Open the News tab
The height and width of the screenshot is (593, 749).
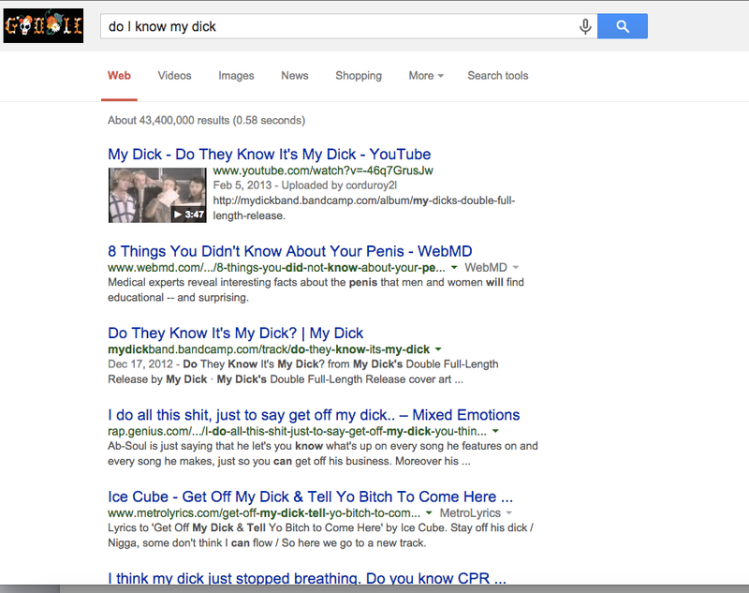[x=295, y=76]
